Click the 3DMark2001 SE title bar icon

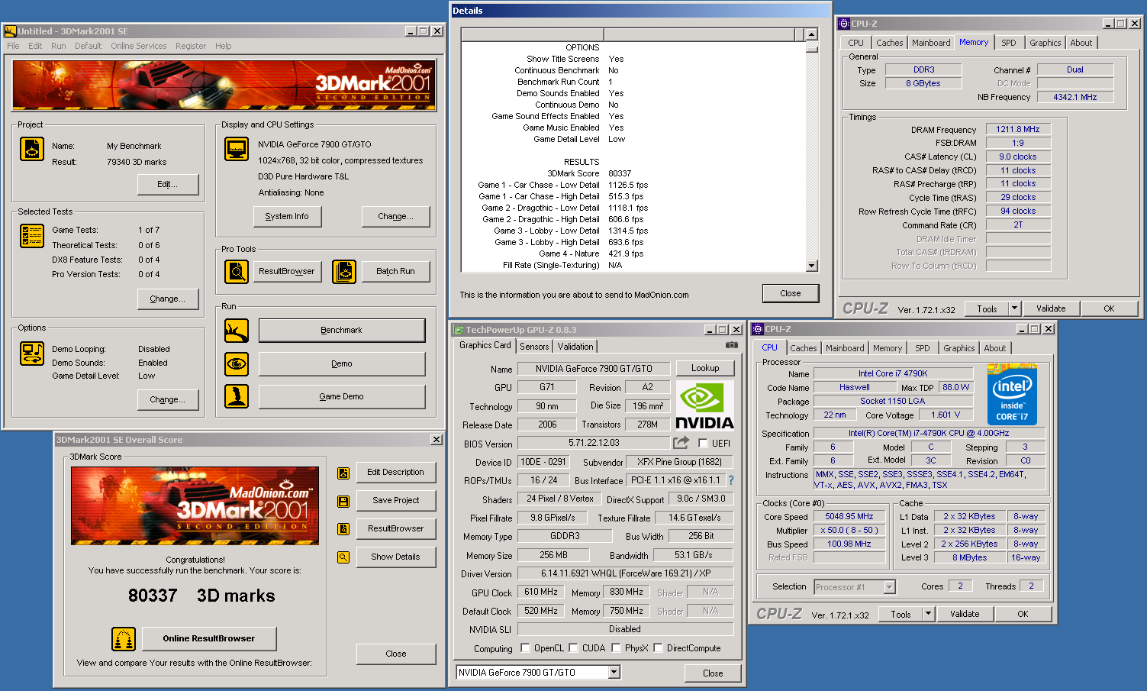pos(10,31)
